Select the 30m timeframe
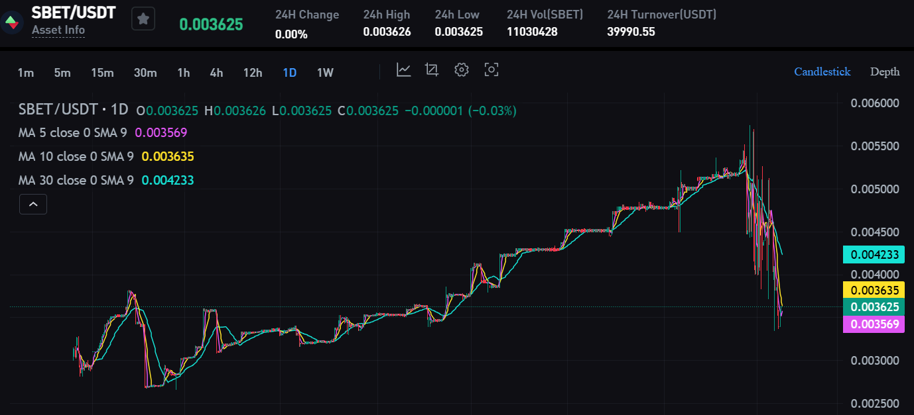Screen dimensions: 914x415 pyautogui.click(x=145, y=73)
